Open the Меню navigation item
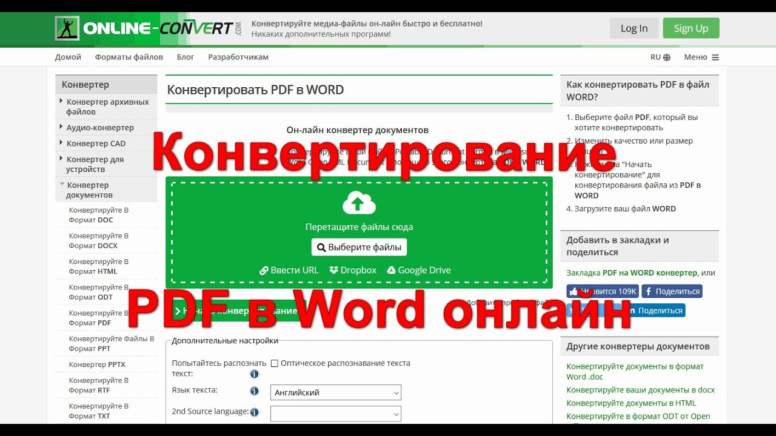776x436 pixels. coord(701,58)
